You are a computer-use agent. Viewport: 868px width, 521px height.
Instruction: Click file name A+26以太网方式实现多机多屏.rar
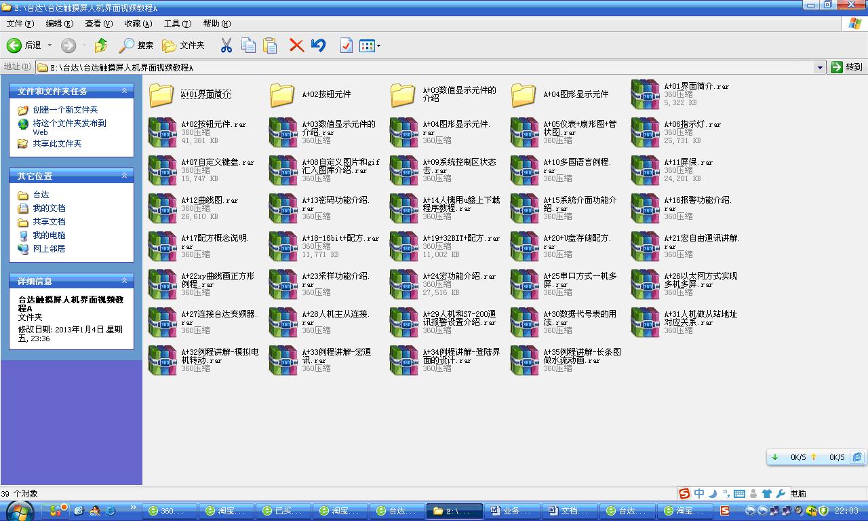tap(701, 280)
